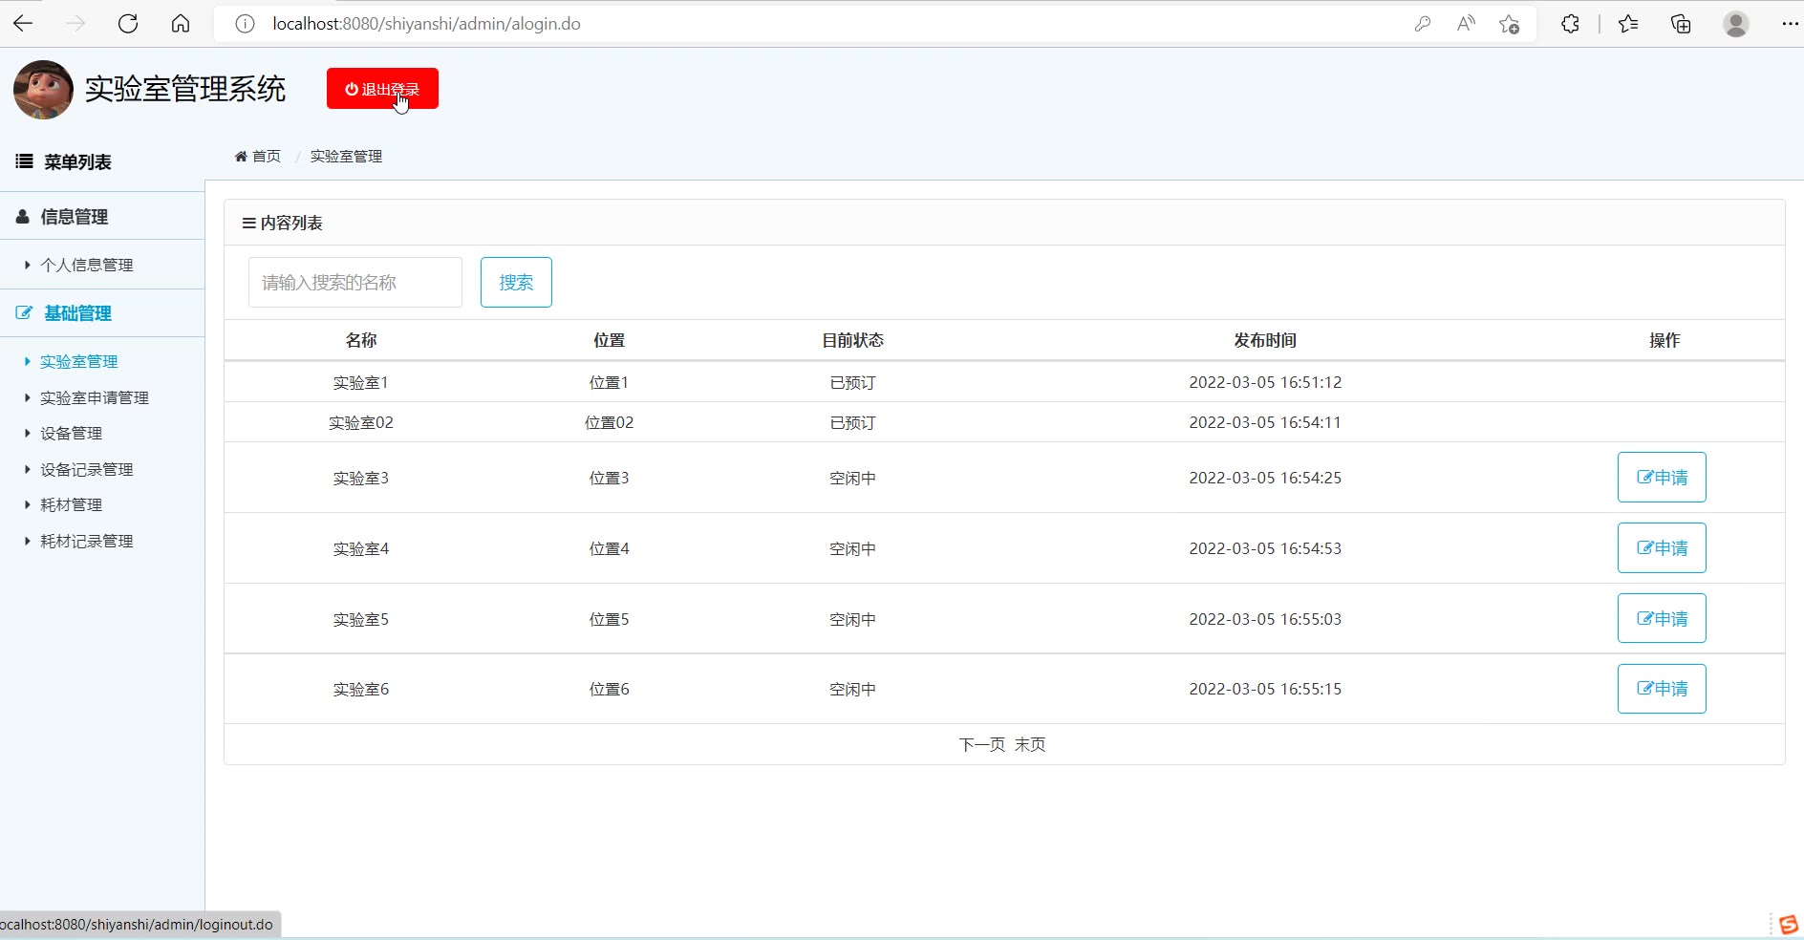Open the browser collections icon
This screenshot has height=940, width=1804.
1681,24
